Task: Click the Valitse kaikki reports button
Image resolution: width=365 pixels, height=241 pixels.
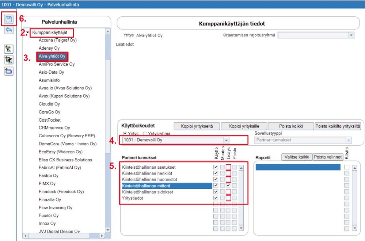Action: [297, 157]
